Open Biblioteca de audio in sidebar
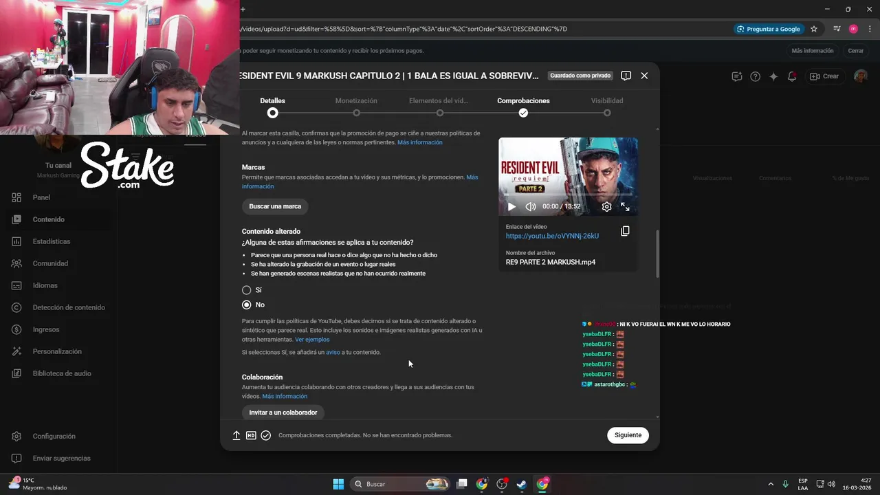Screen dimensions: 880x495 click(58, 373)
